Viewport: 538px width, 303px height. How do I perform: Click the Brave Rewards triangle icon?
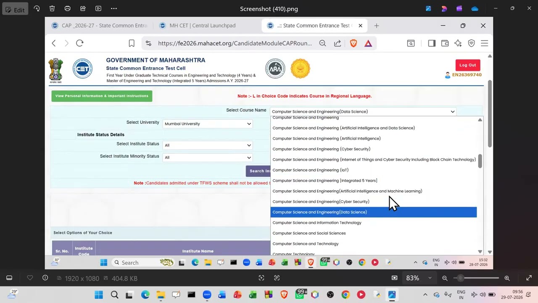click(368, 43)
